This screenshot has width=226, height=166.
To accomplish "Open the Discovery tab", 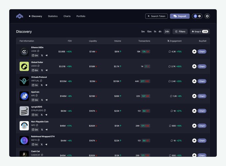I will 35,16.
